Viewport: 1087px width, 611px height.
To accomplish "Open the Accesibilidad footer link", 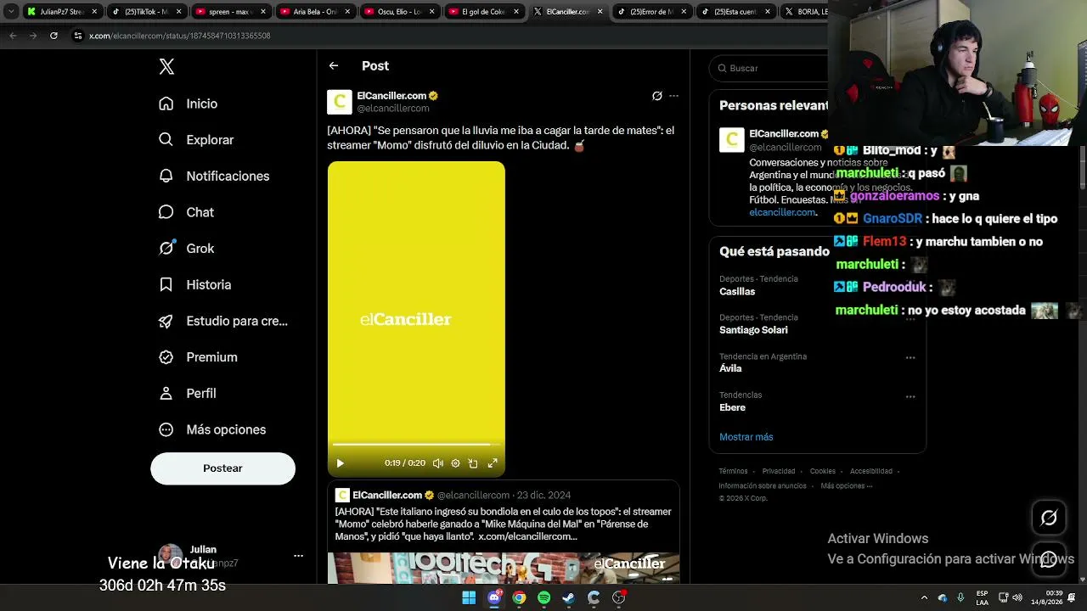I will [871, 471].
